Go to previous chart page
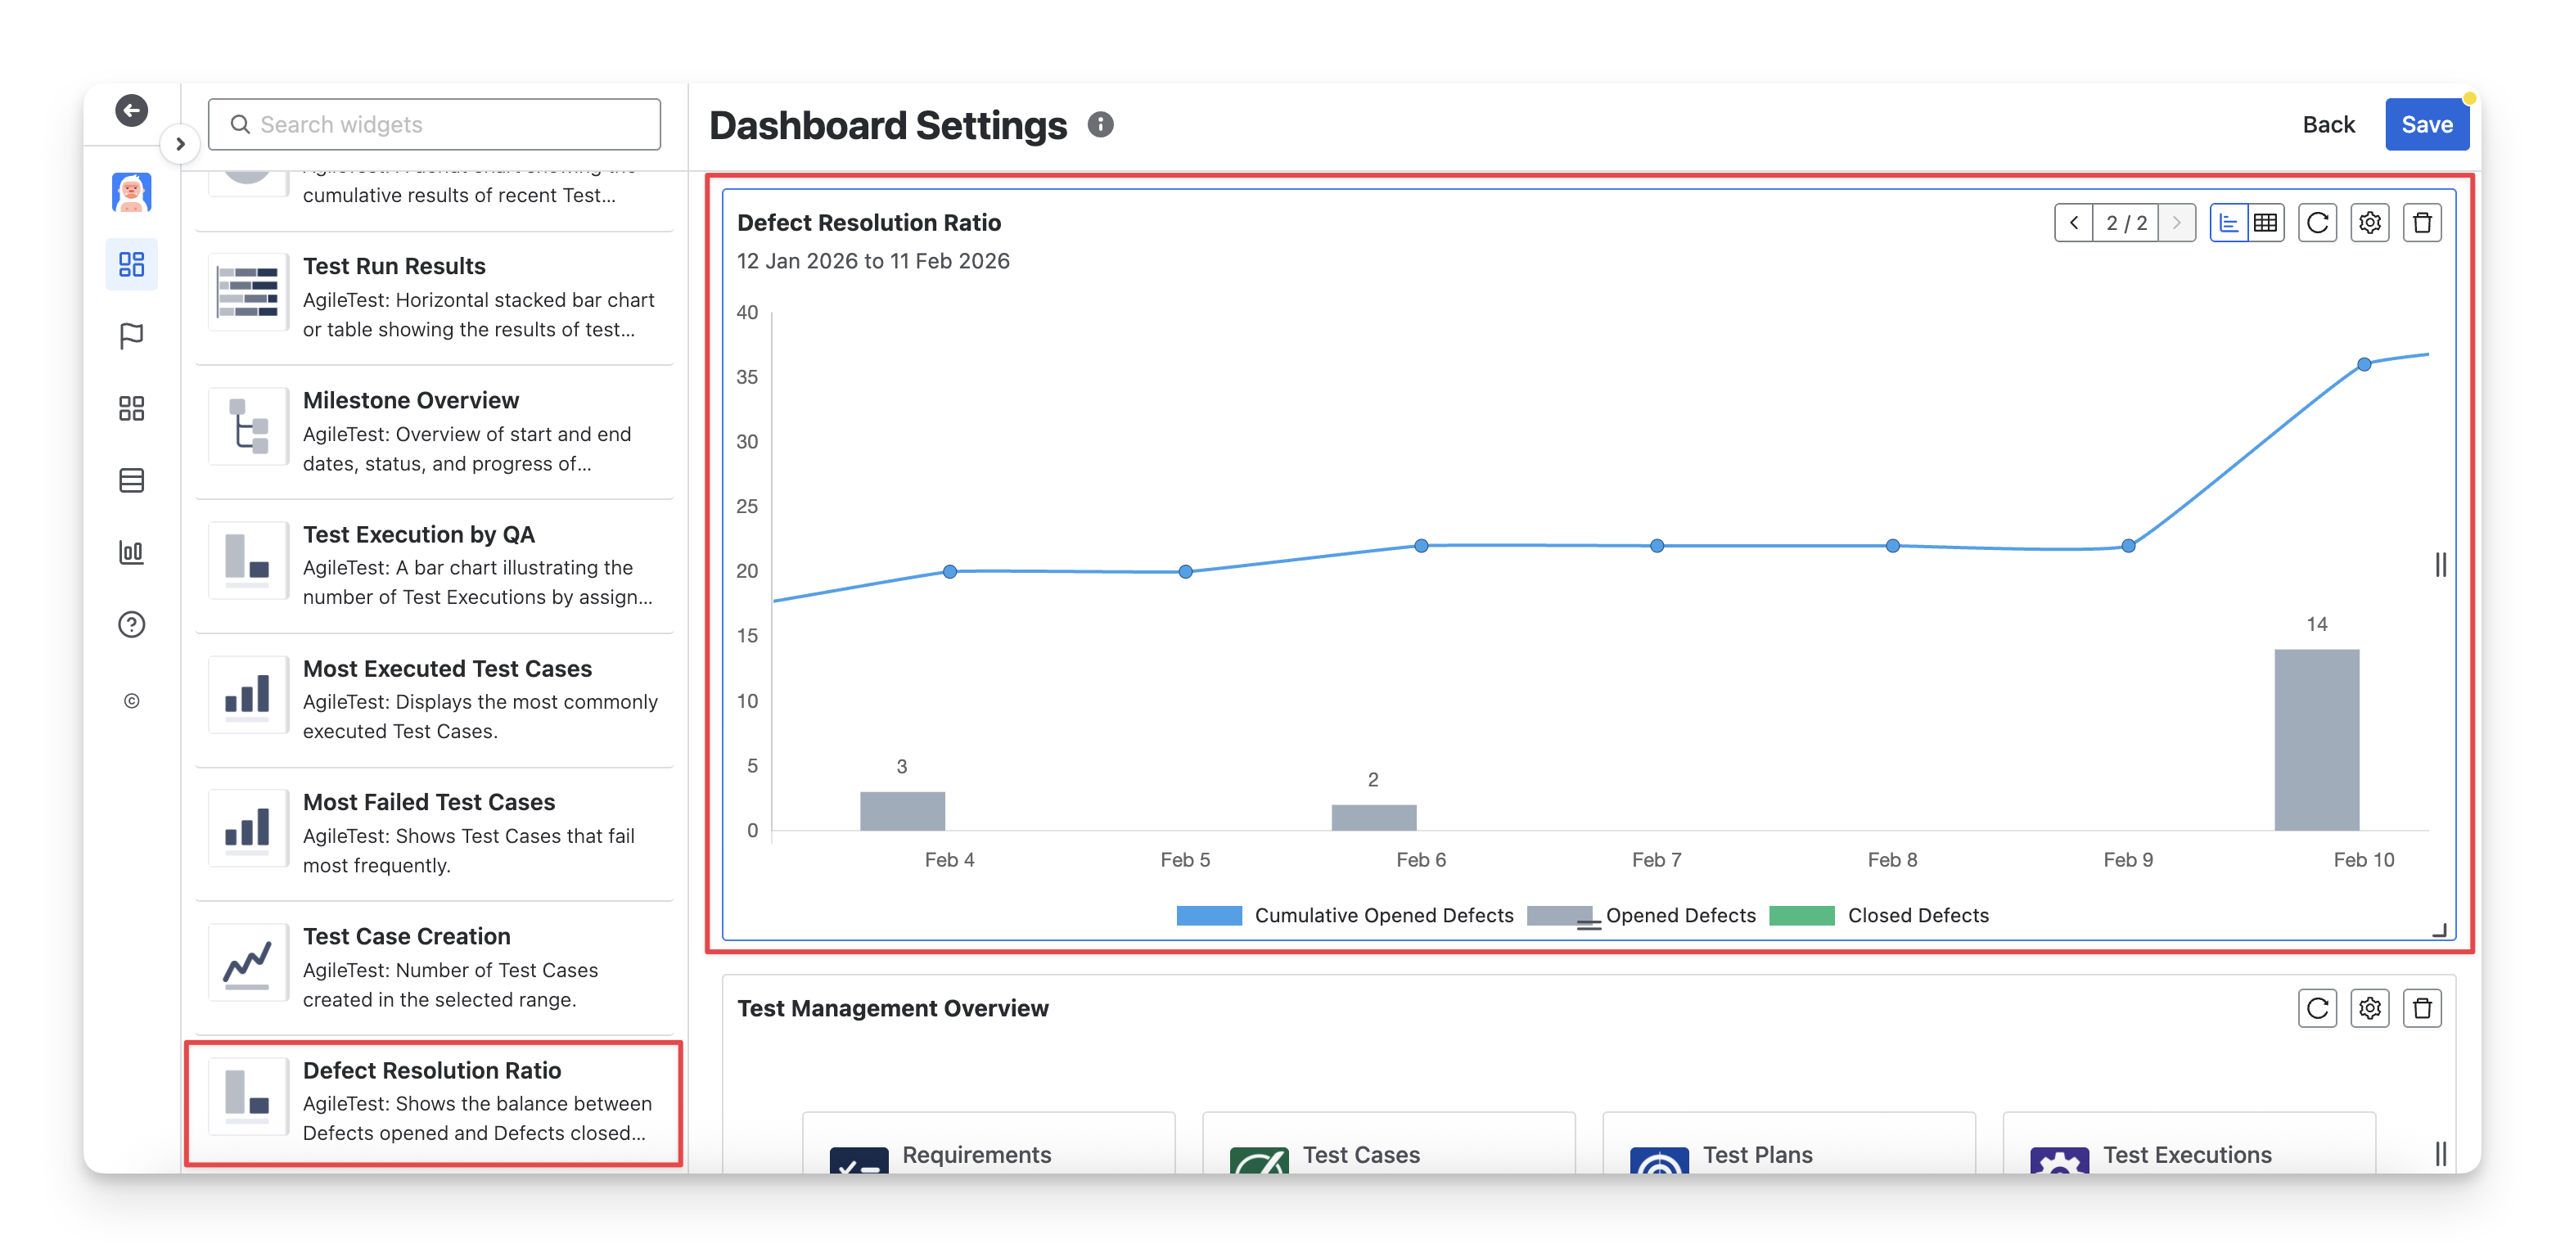 pos(2074,223)
